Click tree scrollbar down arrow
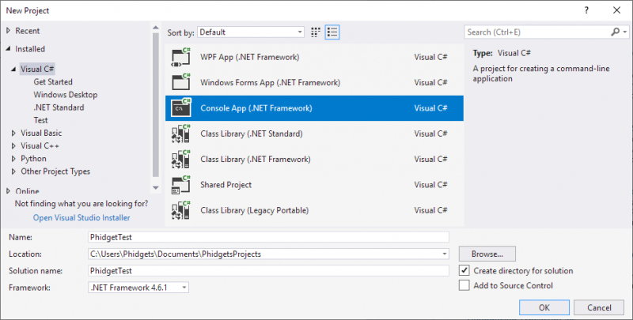 (155, 188)
